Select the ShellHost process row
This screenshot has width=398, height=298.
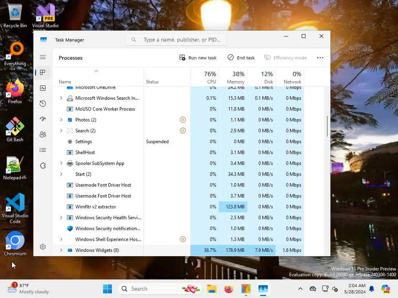coord(178,152)
